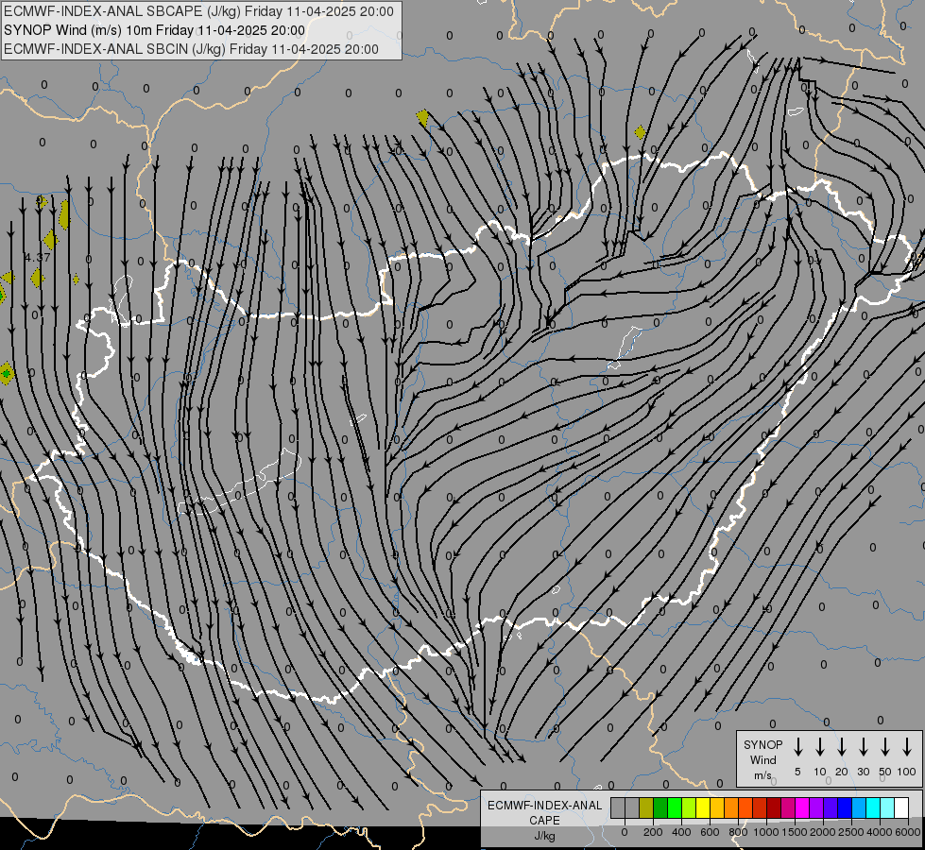Click the '800' tick label on the CAPE scale
The height and width of the screenshot is (850, 925).
tap(738, 832)
